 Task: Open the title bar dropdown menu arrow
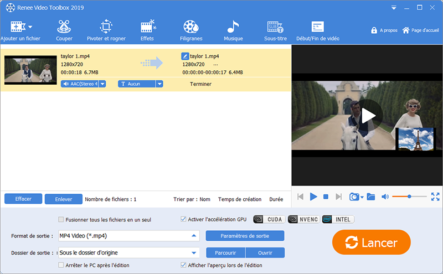tap(394, 8)
